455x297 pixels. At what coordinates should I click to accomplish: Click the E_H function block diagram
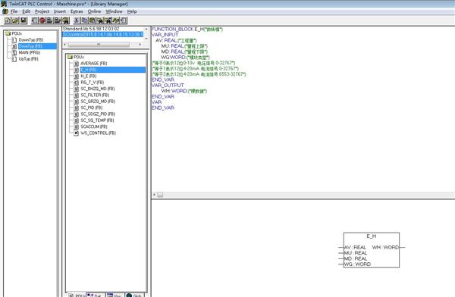point(372,250)
